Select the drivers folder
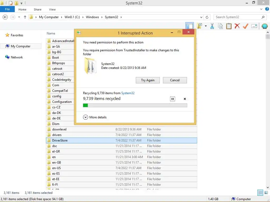Image resolution: width=270 pixels, height=202 pixels. (122, 135)
